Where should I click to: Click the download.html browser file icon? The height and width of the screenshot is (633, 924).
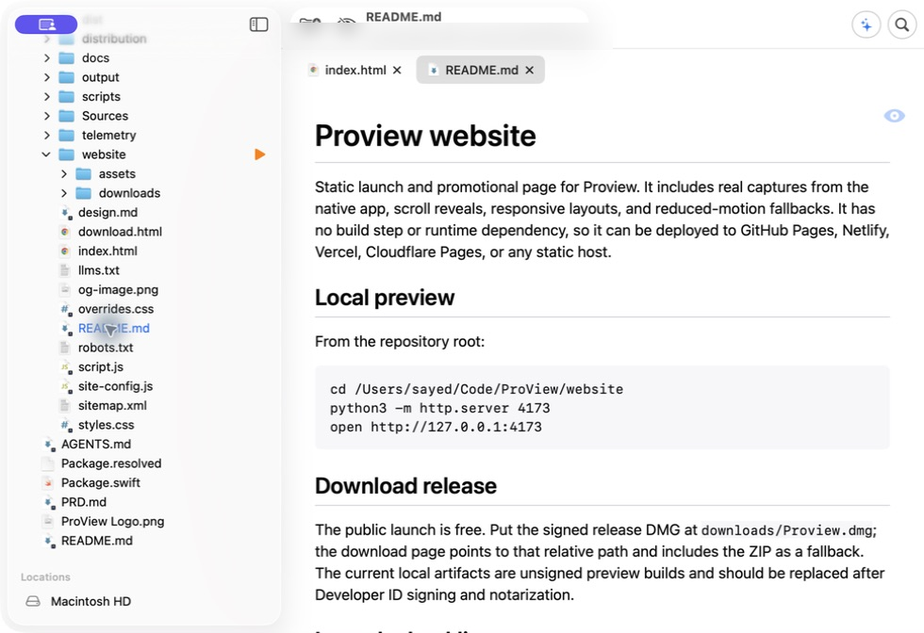pos(65,232)
